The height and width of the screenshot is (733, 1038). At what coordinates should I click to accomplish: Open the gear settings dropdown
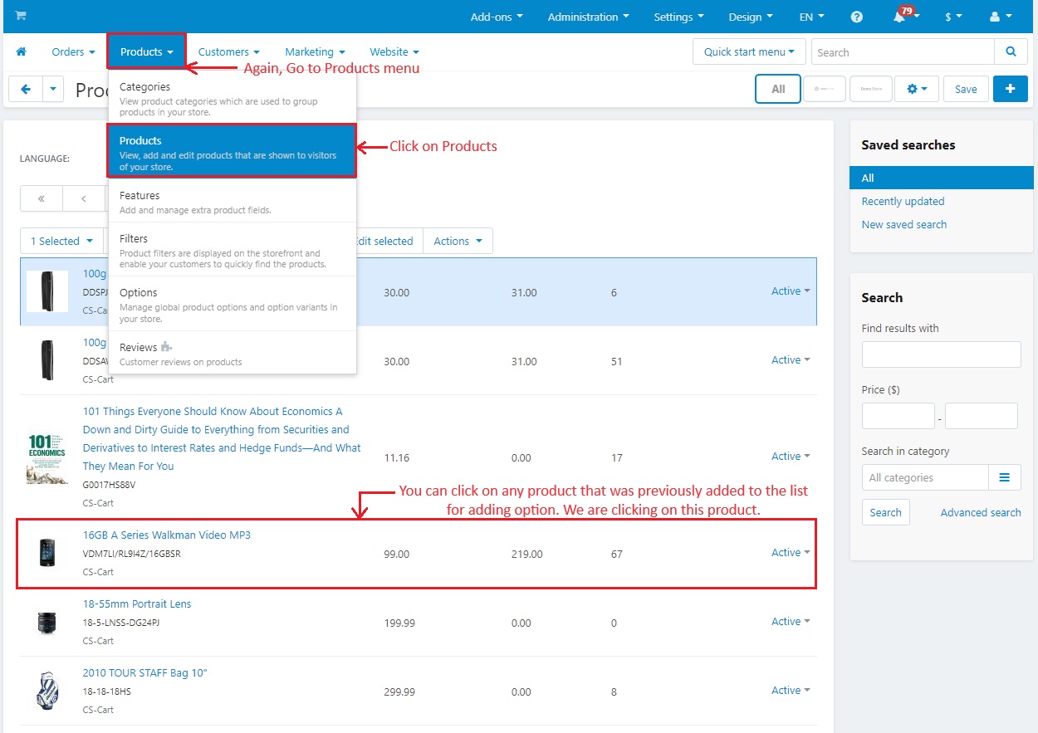tap(917, 89)
